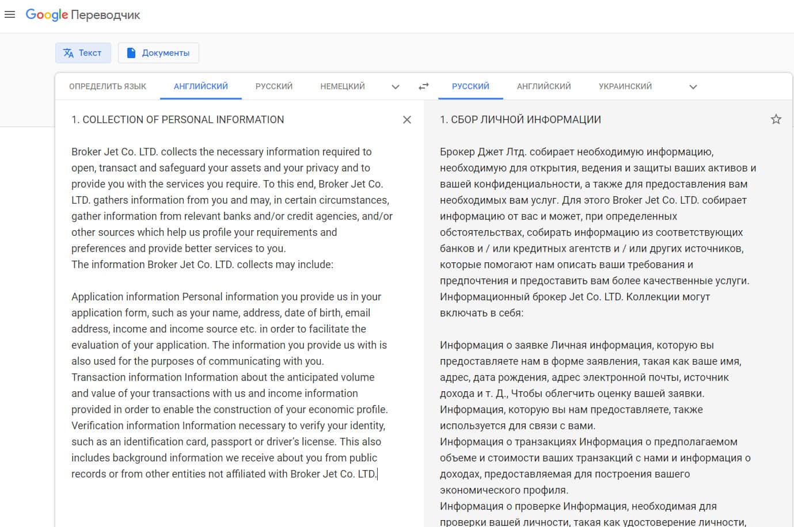Pick Немецкий as source language
Image resolution: width=794 pixels, height=527 pixels.
coord(343,86)
